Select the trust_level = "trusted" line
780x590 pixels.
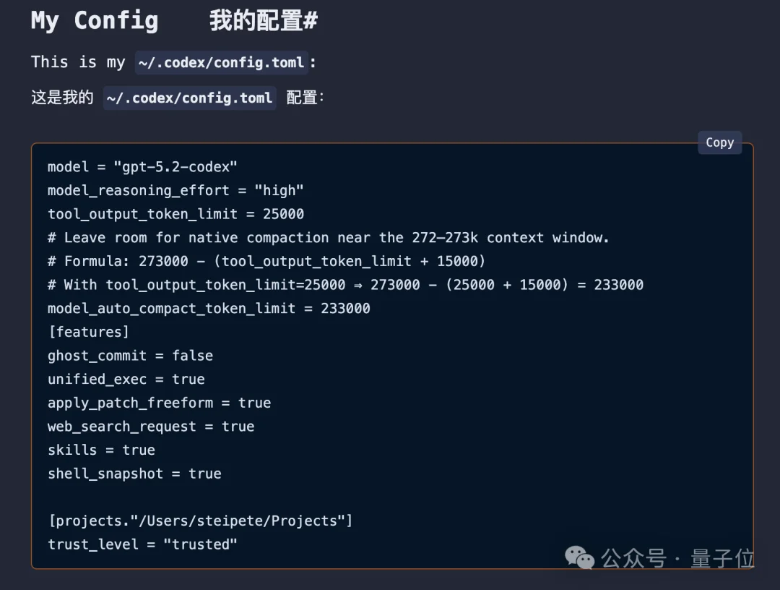pyautogui.click(x=137, y=544)
